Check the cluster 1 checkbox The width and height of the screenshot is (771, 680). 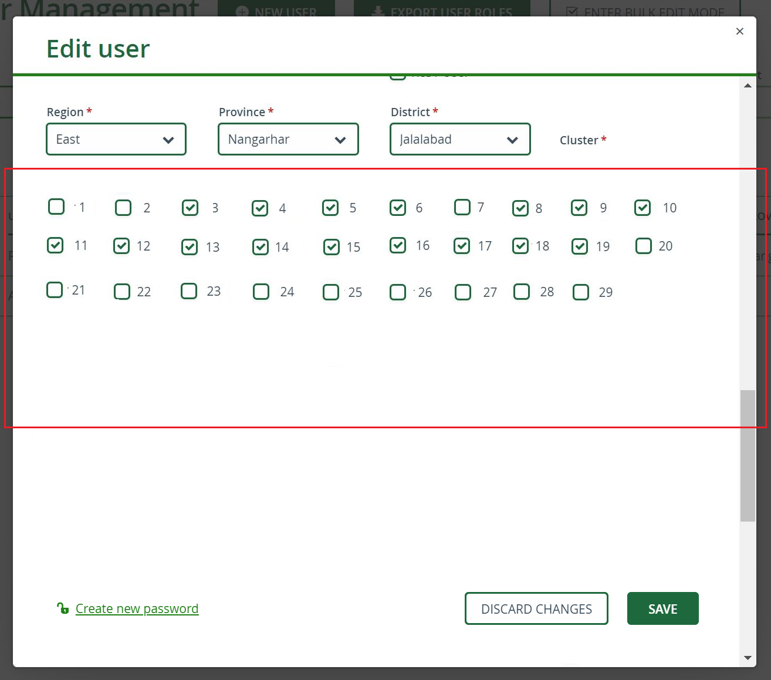click(x=56, y=207)
